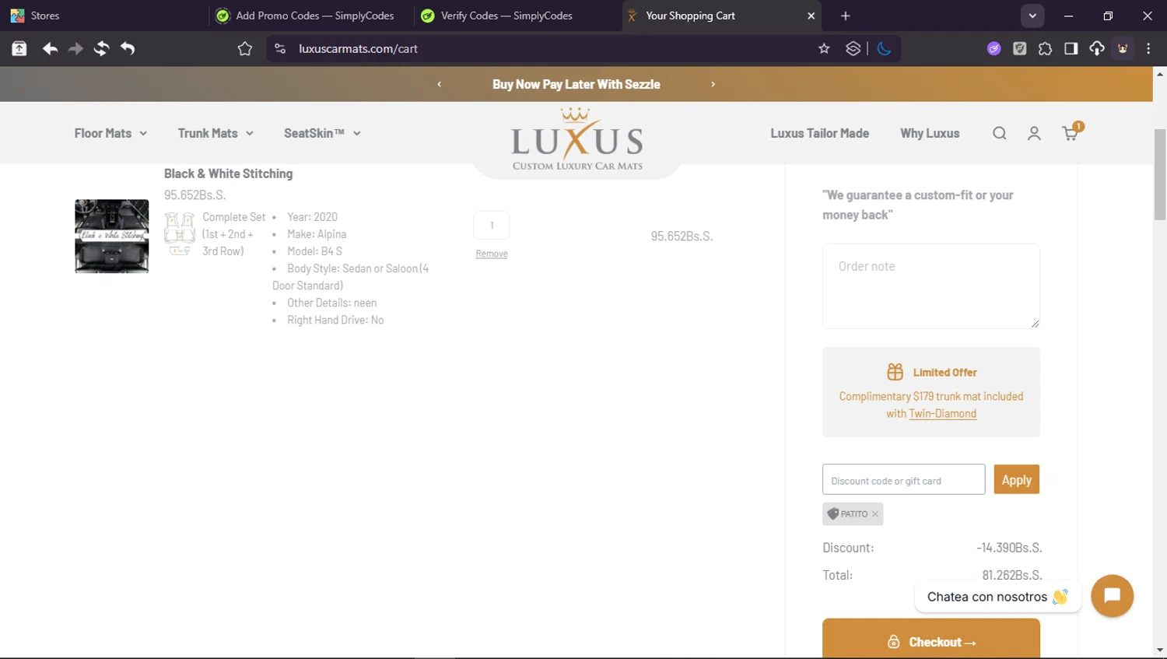The height and width of the screenshot is (659, 1167).
Task: Click the Discount code or gift card field
Action: point(903,479)
